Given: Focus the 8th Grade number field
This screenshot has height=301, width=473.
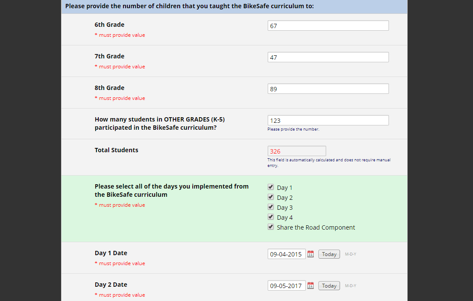Looking at the screenshot, I should 328,89.
